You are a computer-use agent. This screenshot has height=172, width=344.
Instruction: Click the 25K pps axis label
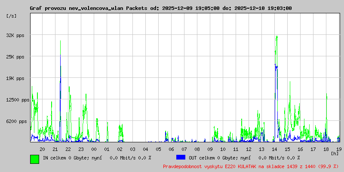[x=15, y=57]
